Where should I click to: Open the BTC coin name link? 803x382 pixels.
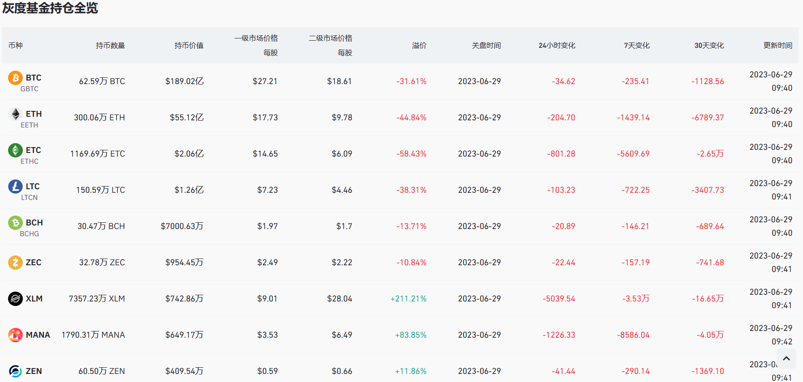click(34, 78)
